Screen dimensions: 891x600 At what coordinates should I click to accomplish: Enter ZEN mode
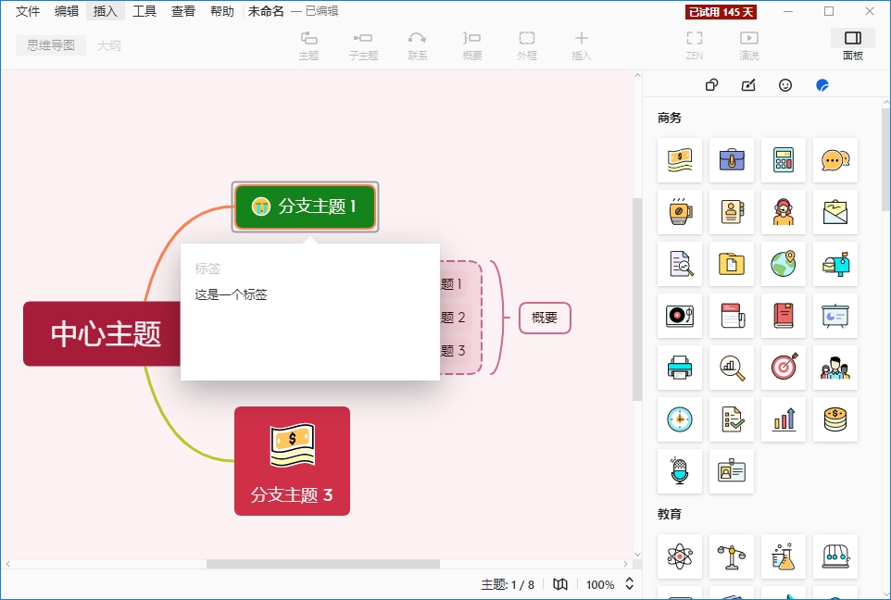click(695, 45)
